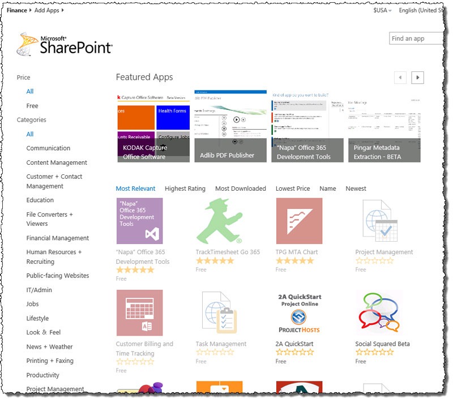Open KODAK Capture Office Software featured tile
The height and width of the screenshot is (403, 453).
point(153,127)
